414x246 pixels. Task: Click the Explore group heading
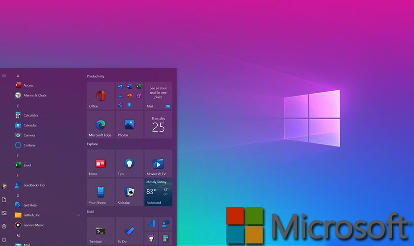(92, 144)
